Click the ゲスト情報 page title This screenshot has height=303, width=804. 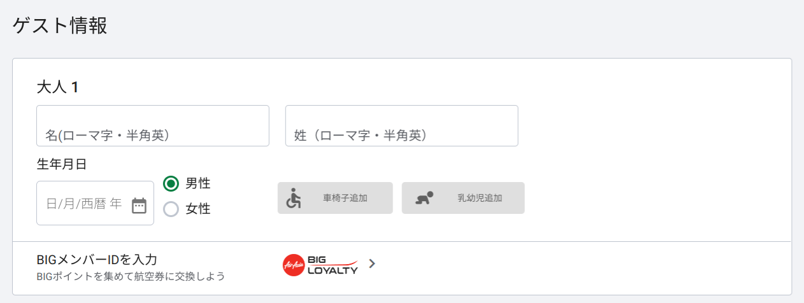[60, 25]
